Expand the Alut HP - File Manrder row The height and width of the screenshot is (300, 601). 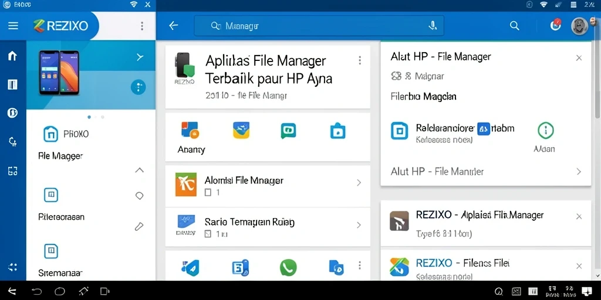coord(485,172)
